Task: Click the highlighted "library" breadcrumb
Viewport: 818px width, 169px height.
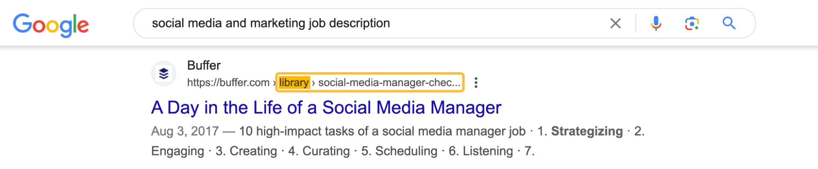Action: 294,83
